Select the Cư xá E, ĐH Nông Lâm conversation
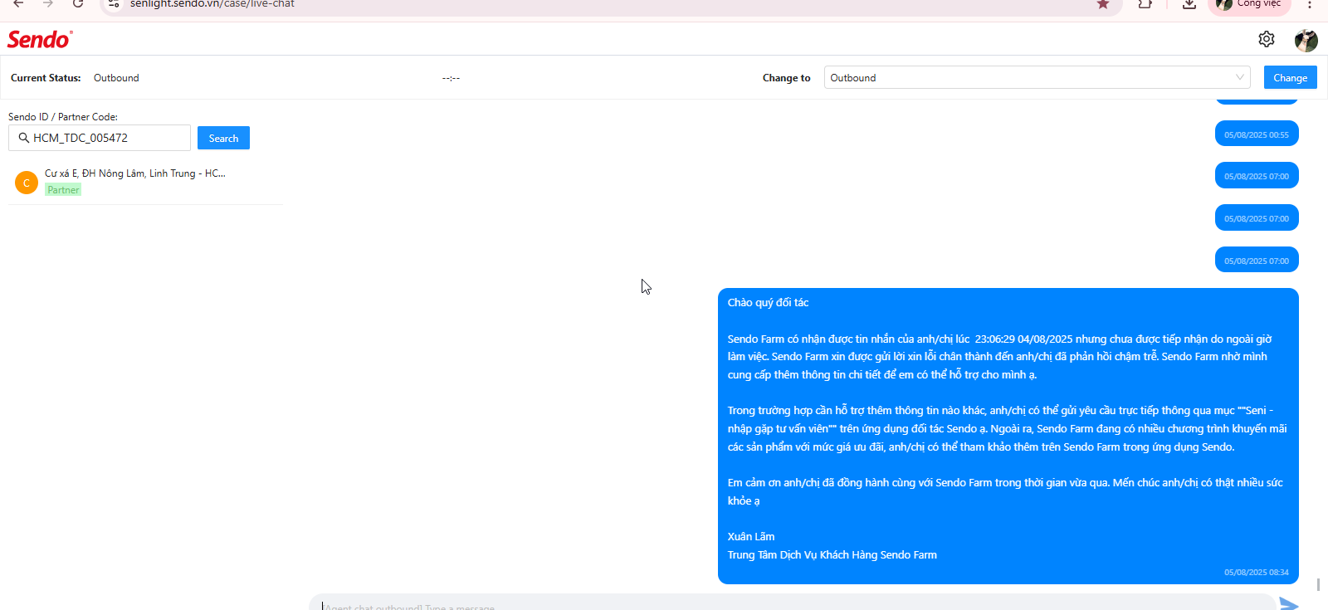 (145, 182)
